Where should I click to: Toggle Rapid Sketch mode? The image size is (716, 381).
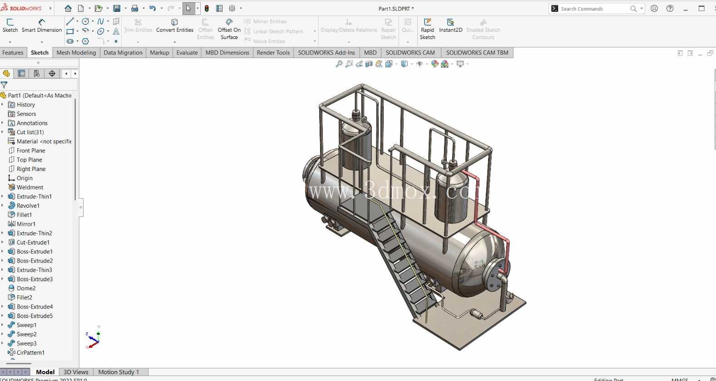[x=427, y=29]
